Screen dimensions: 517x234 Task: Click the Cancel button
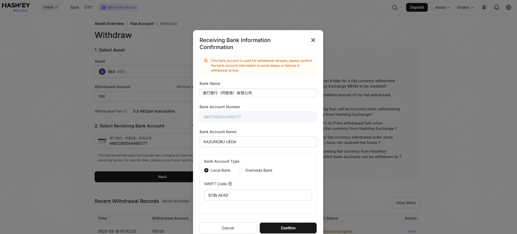pos(228,228)
